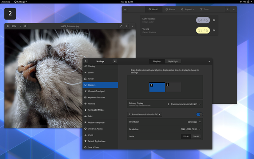This screenshot has width=254, height=159.
Task: Click the Vienna clock row
Action: (x=179, y=31)
